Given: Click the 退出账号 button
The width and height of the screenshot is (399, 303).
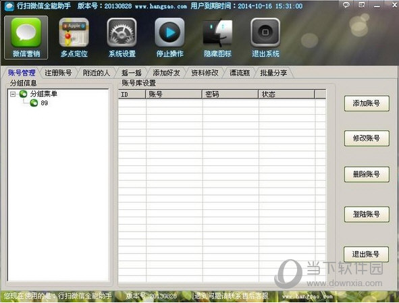Looking at the screenshot, I should click(x=366, y=254).
